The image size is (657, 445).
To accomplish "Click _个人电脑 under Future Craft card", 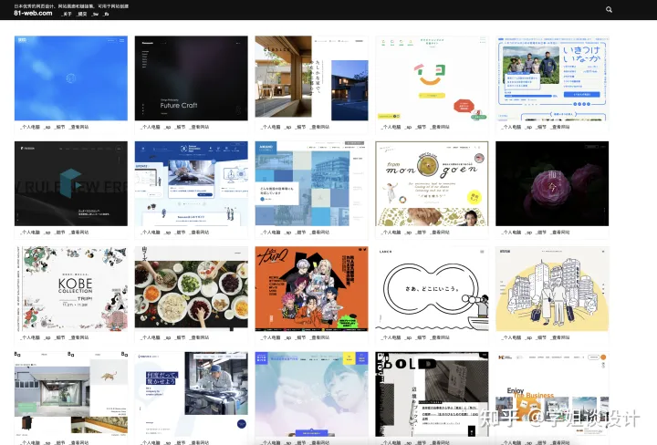I will [151, 127].
